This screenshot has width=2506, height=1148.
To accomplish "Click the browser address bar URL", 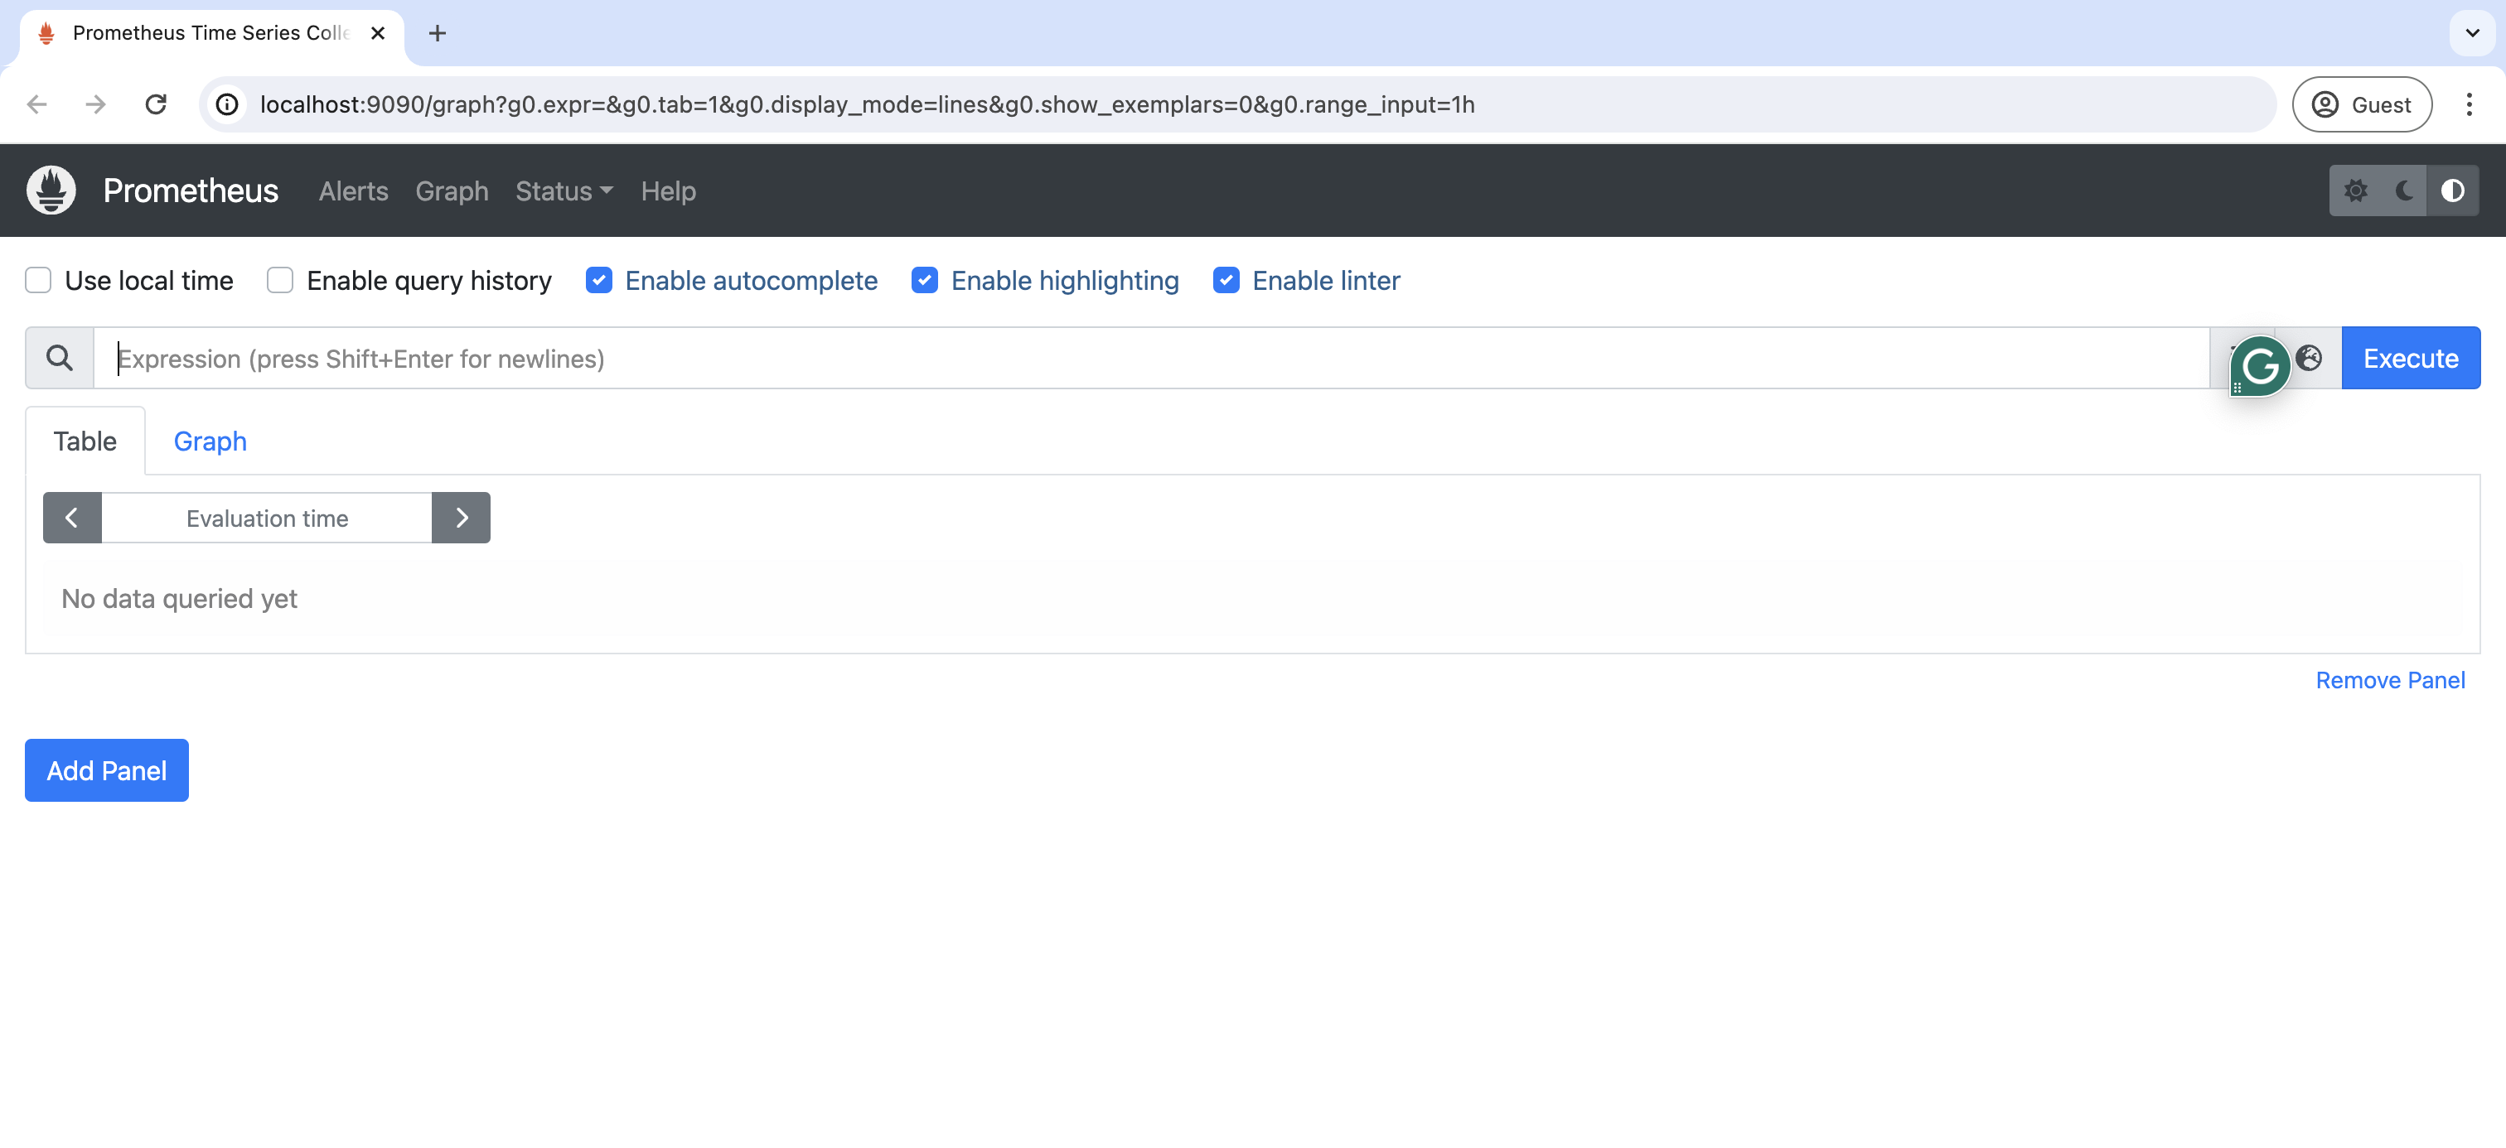I will (x=867, y=104).
